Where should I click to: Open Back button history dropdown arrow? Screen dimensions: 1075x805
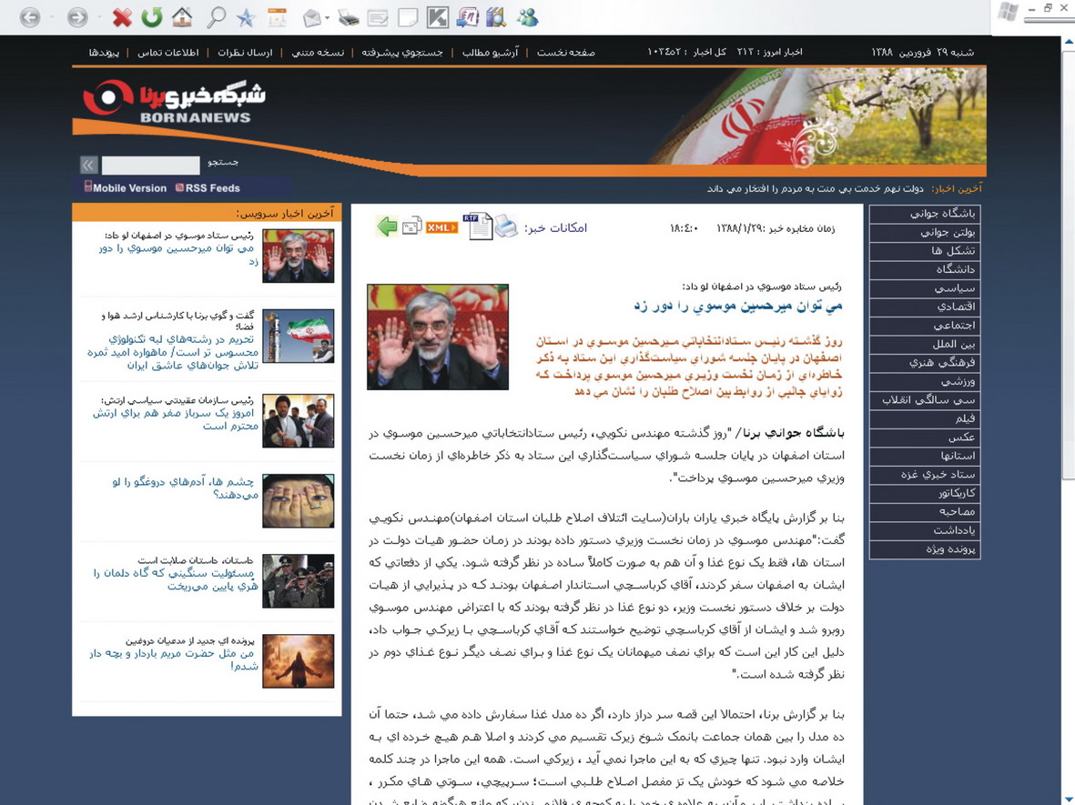[x=52, y=17]
